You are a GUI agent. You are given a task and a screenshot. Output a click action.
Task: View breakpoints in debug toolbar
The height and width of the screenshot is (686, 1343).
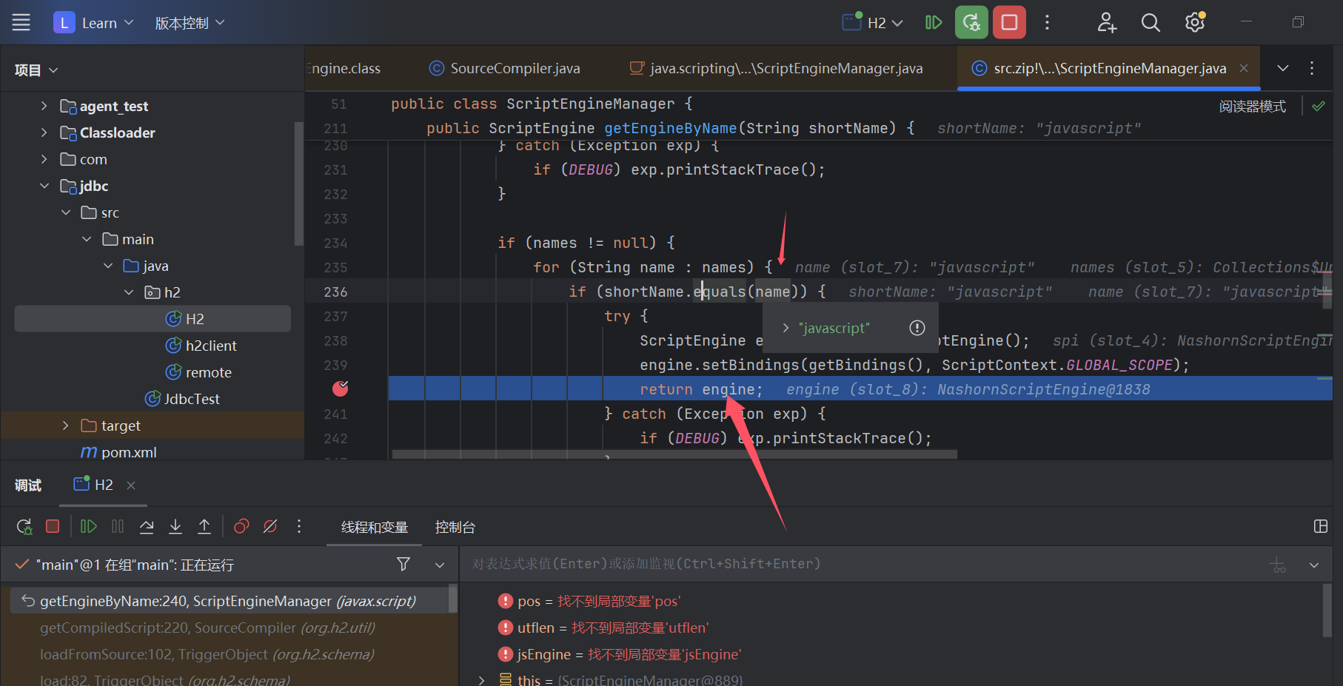point(241,526)
